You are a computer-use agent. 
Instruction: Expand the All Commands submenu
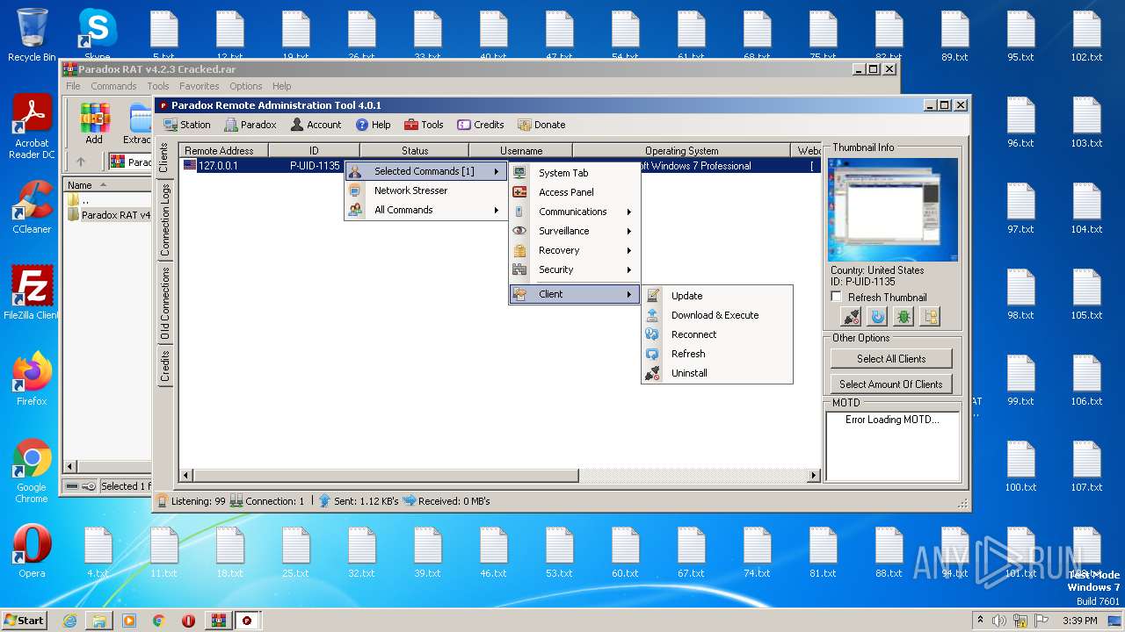(425, 210)
